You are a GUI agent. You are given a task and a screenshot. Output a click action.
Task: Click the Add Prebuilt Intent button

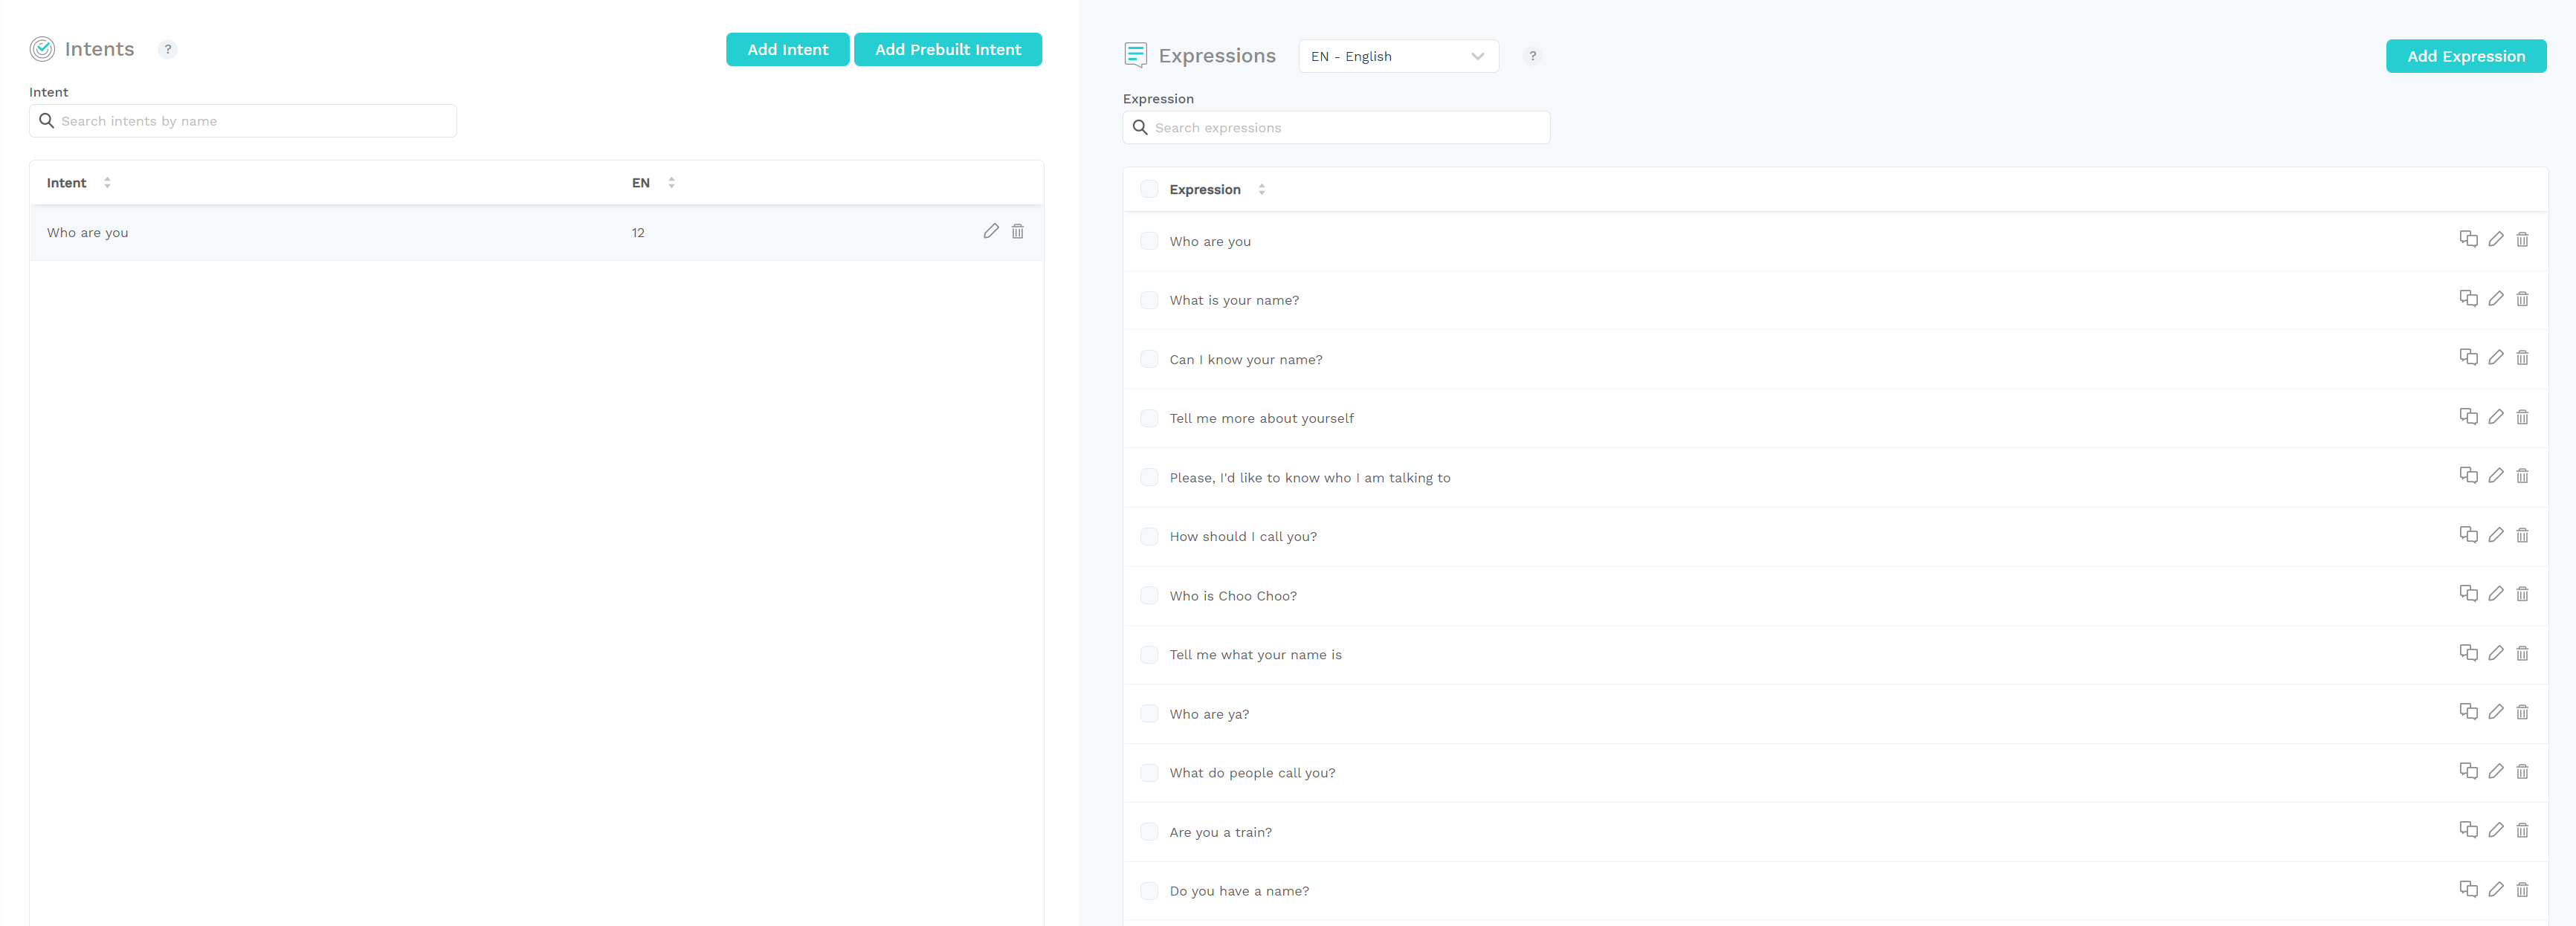[x=947, y=49]
